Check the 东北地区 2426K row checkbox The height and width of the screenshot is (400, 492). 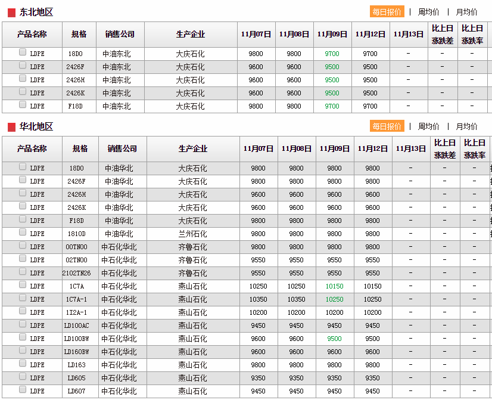pyautogui.click(x=22, y=92)
